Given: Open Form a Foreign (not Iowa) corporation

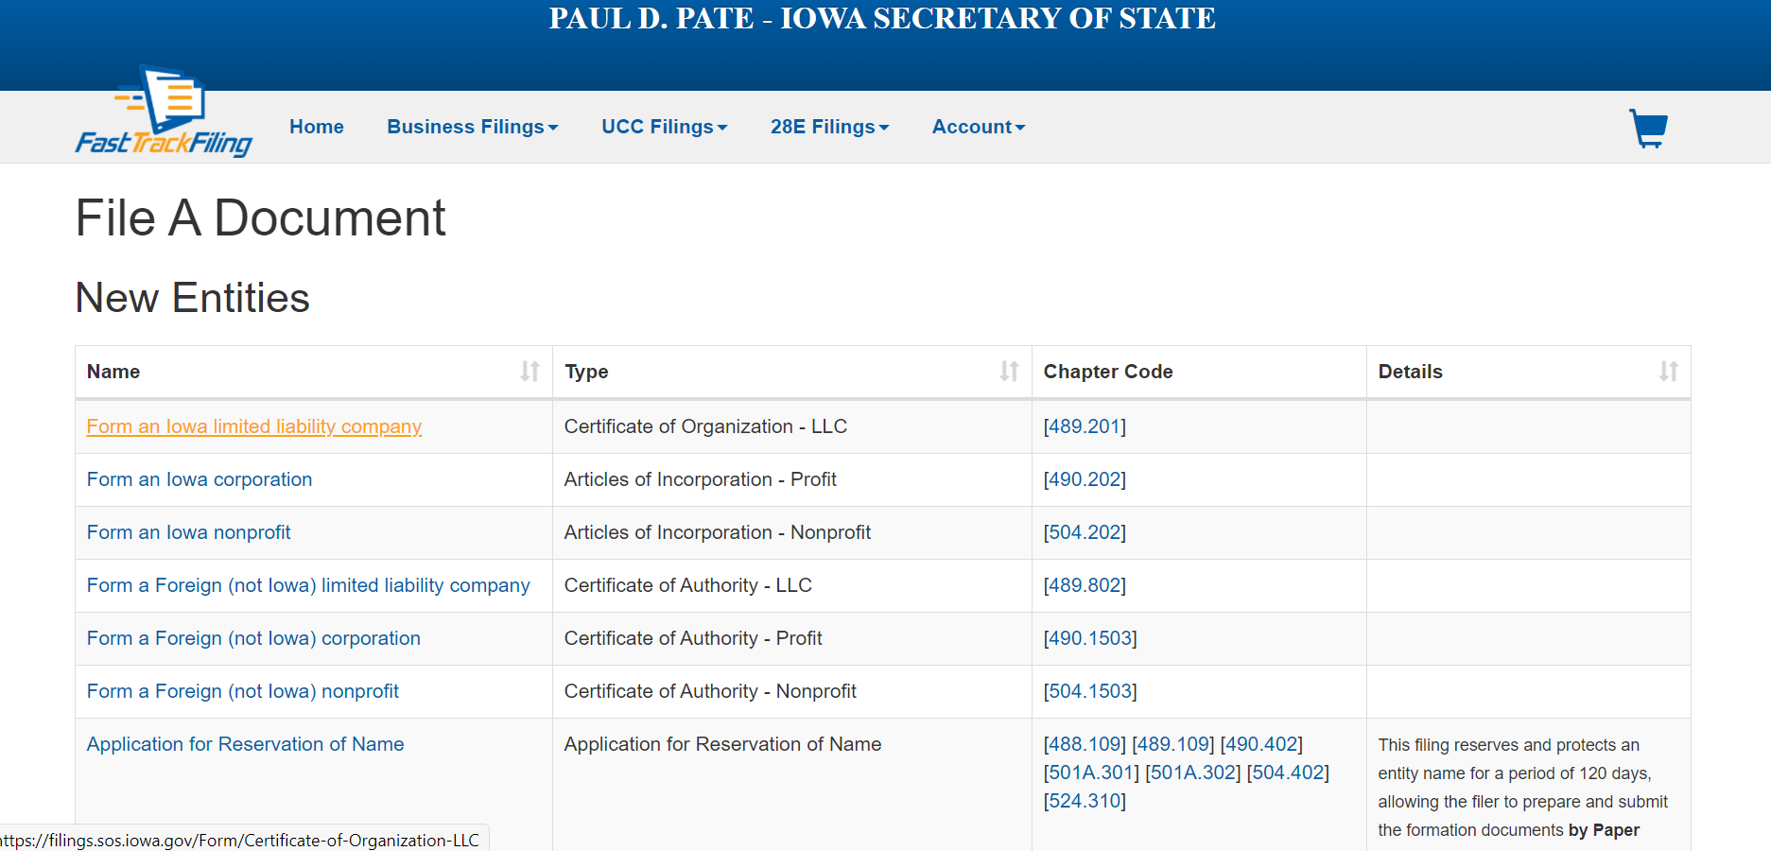Looking at the screenshot, I should click(253, 638).
